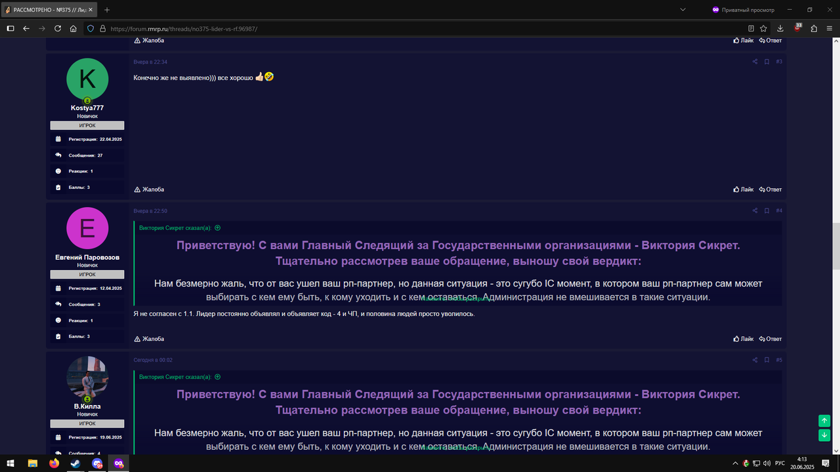840x472 pixels.
Task: Like Kostya777's post via Лайк button
Action: click(x=742, y=189)
